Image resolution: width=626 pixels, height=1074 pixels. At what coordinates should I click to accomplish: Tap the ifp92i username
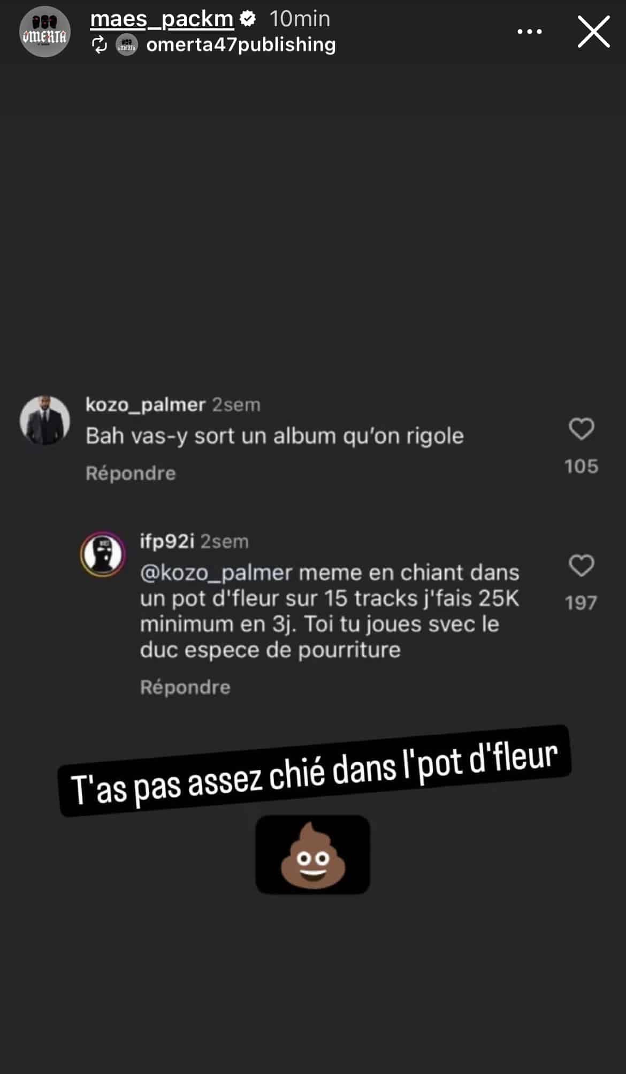[x=167, y=542]
